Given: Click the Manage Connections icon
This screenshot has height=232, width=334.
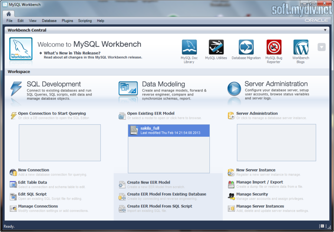Looking at the screenshot, I should click(13, 208).
